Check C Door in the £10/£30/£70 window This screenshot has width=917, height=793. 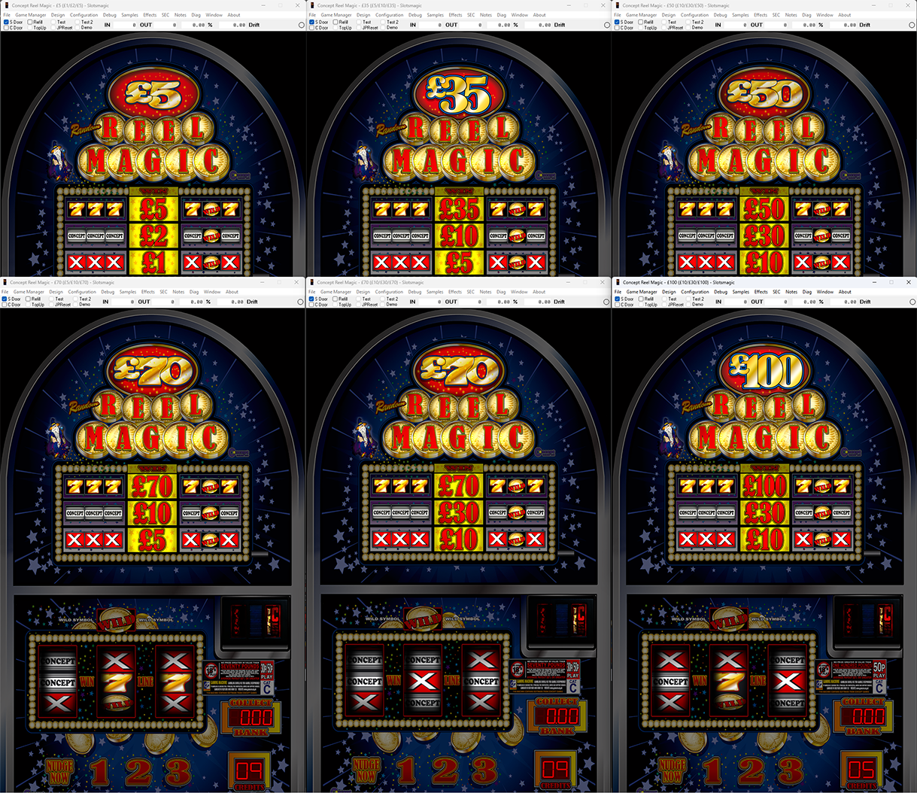pyautogui.click(x=313, y=305)
